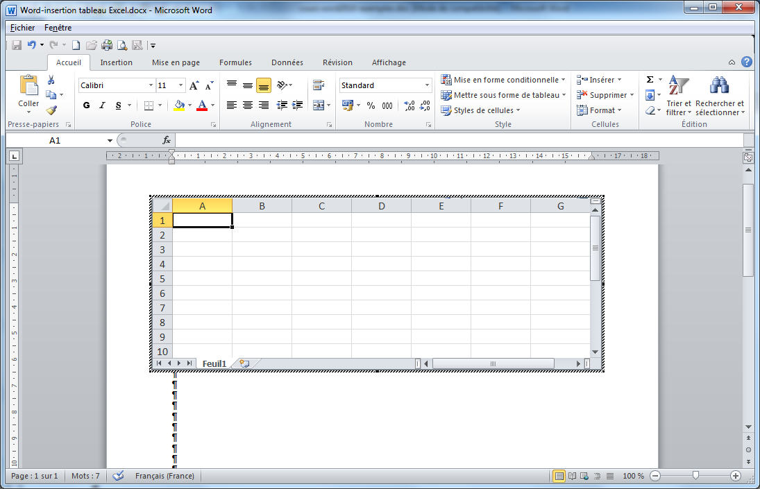Image resolution: width=760 pixels, height=489 pixels.
Task: Select the format painter brush icon
Action: [x=51, y=110]
